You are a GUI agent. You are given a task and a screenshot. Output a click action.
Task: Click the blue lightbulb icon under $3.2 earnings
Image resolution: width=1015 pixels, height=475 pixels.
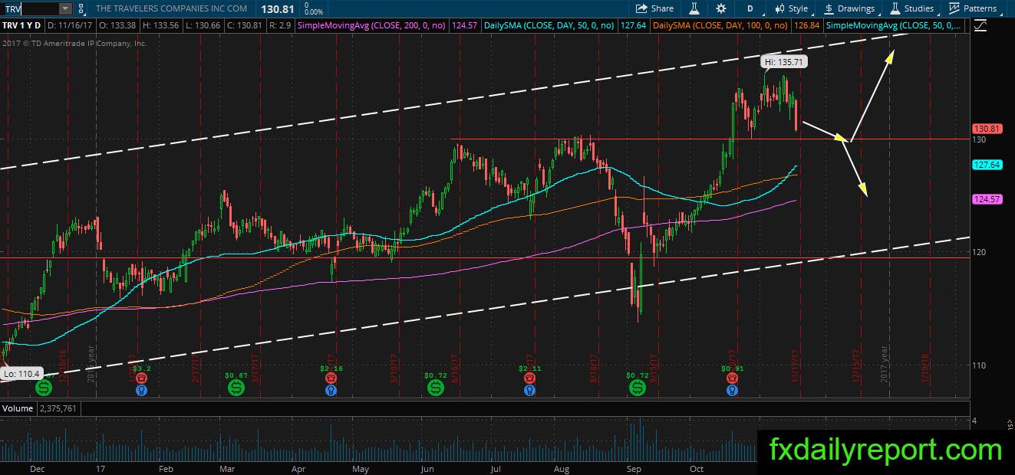pyautogui.click(x=141, y=390)
